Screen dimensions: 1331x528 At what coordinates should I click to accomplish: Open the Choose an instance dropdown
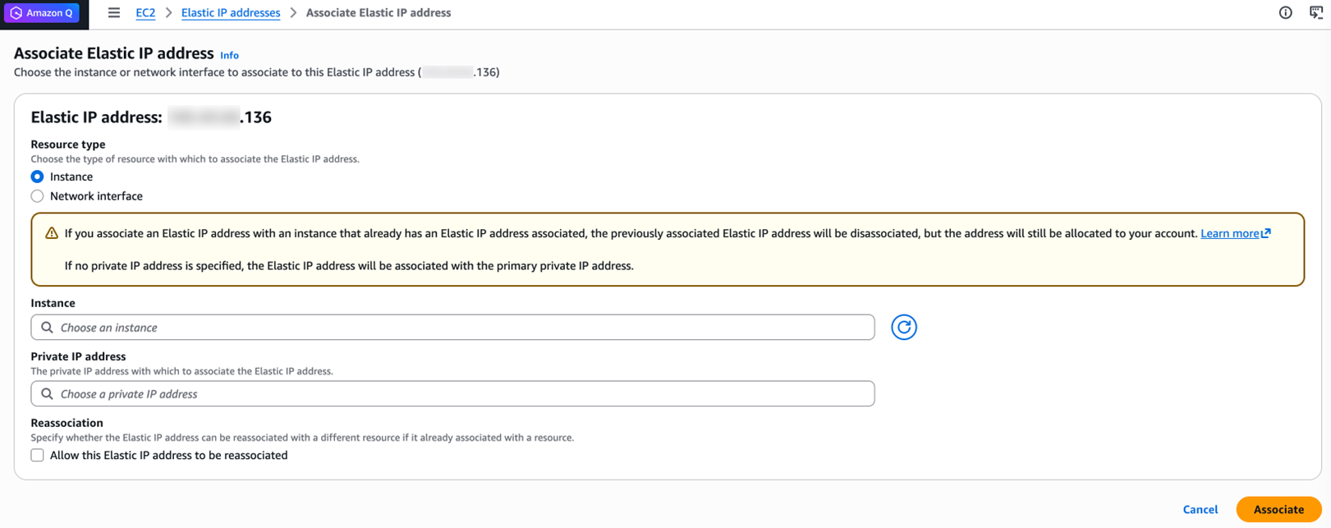[x=460, y=328]
